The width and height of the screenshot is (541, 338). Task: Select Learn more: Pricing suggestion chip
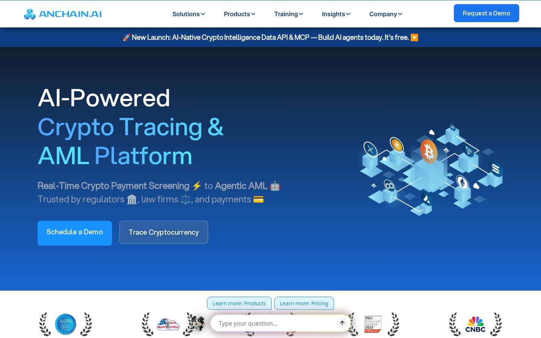(x=304, y=303)
